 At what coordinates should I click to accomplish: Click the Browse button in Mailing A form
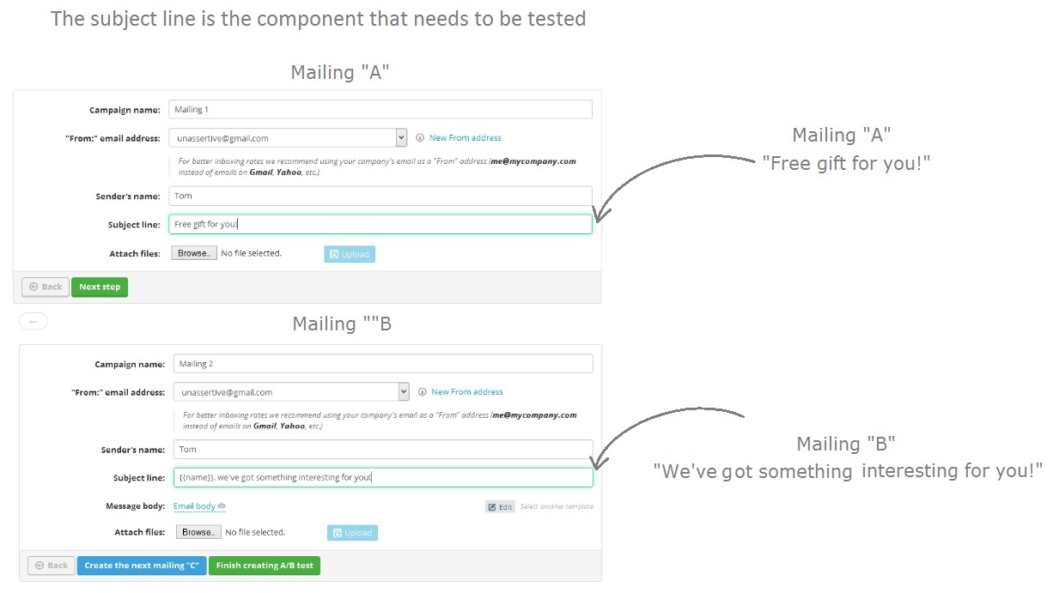click(x=193, y=253)
